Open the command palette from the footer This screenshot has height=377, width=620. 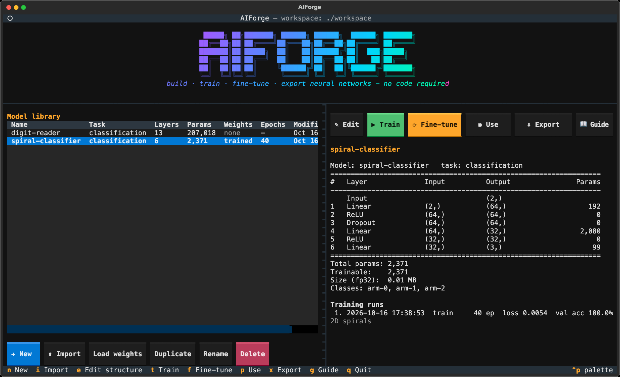click(592, 370)
